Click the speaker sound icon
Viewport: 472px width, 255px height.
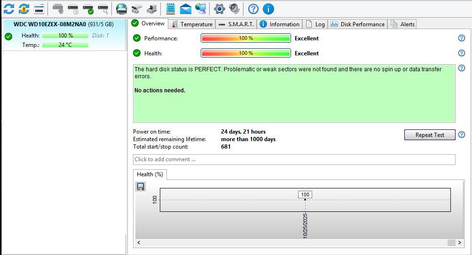(234, 8)
